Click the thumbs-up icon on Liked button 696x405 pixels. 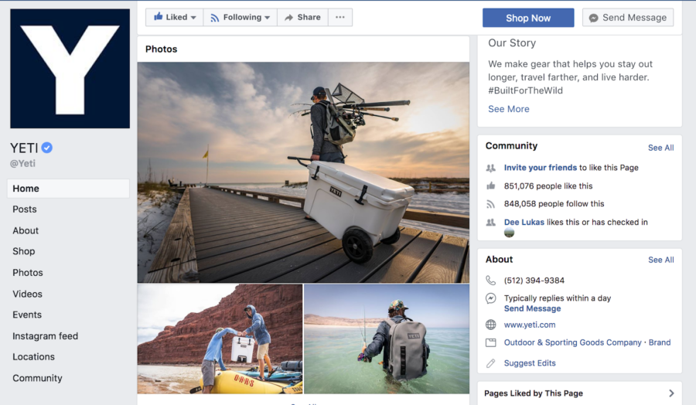(158, 17)
